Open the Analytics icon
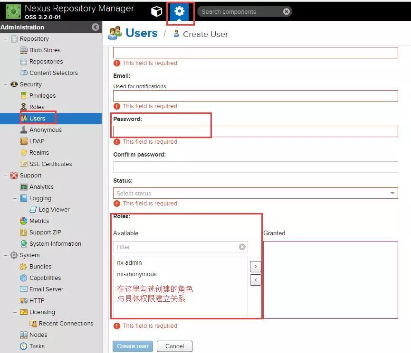 24,186
